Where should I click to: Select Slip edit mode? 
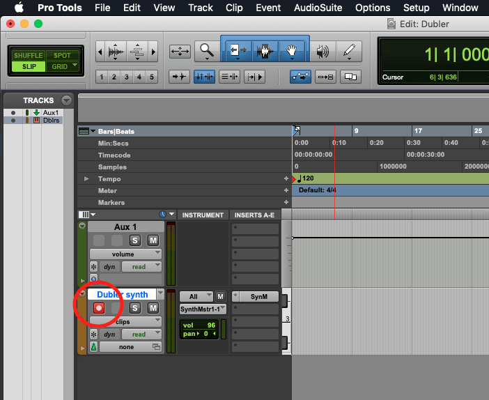(29, 66)
